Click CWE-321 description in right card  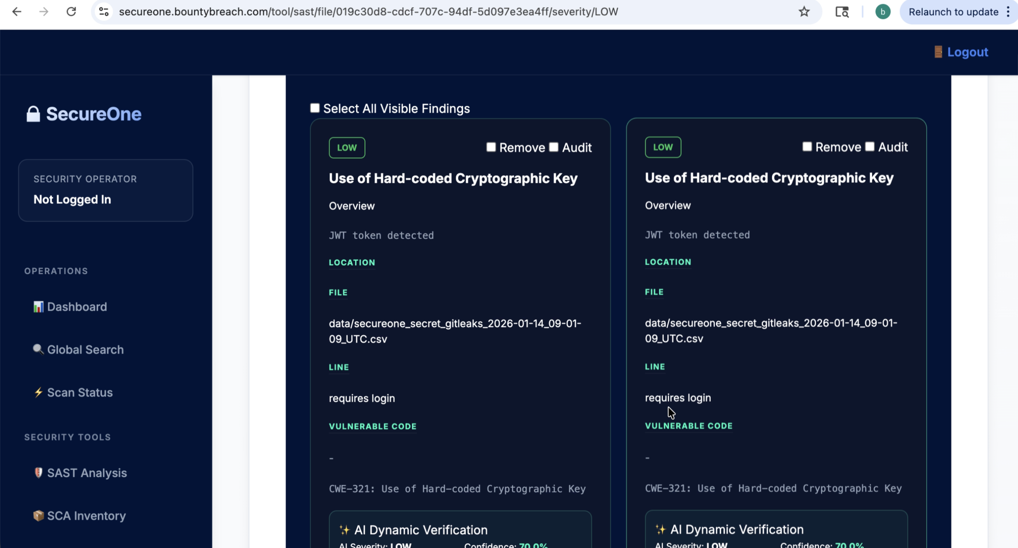[774, 489]
